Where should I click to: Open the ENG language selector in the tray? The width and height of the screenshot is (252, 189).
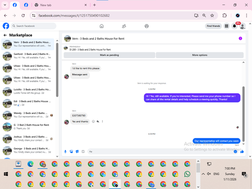click(216, 174)
